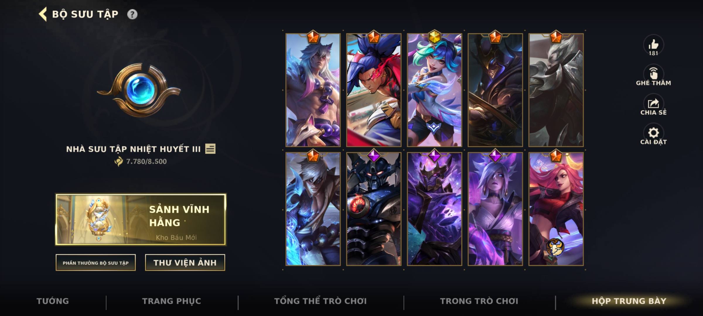This screenshot has width=703, height=316.
Task: Select the fox-eared Sett skin card
Action: [x=313, y=90]
